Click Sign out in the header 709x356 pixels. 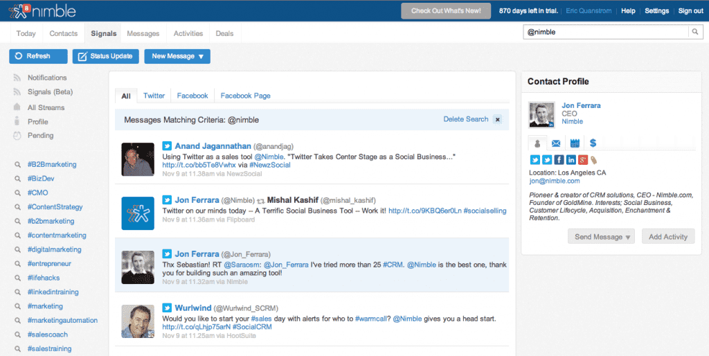tap(690, 11)
